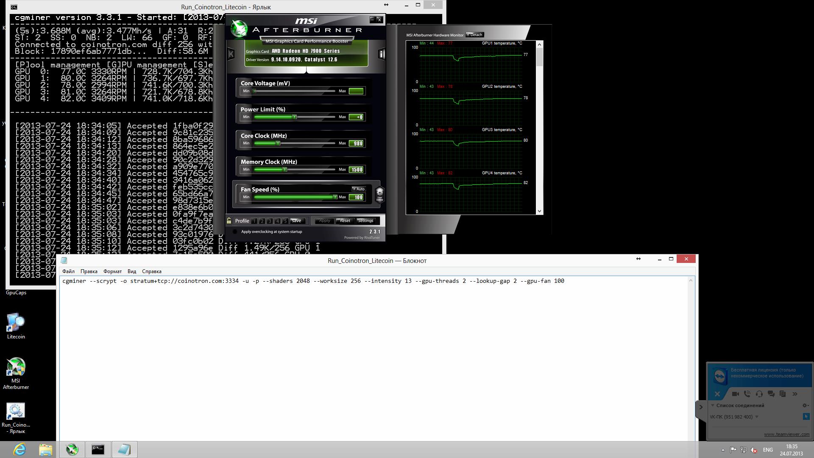Open Afterburner Kombustor via the K icon
814x458 pixels.
point(231,54)
